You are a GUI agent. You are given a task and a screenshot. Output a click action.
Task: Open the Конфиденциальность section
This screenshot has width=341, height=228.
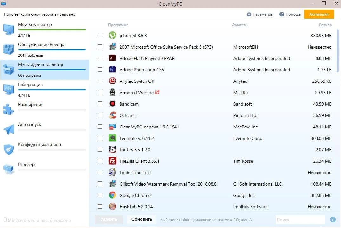click(x=45, y=150)
